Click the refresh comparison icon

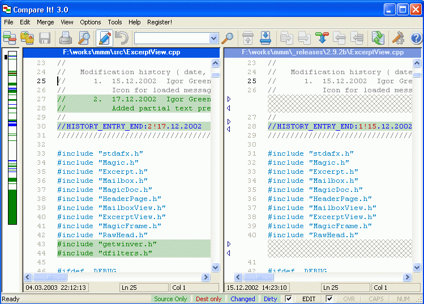378,38
